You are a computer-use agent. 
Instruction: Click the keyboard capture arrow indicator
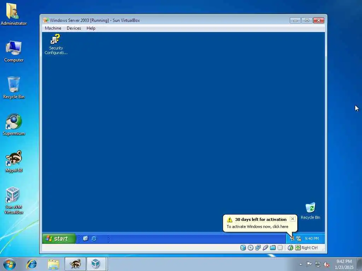click(298, 248)
